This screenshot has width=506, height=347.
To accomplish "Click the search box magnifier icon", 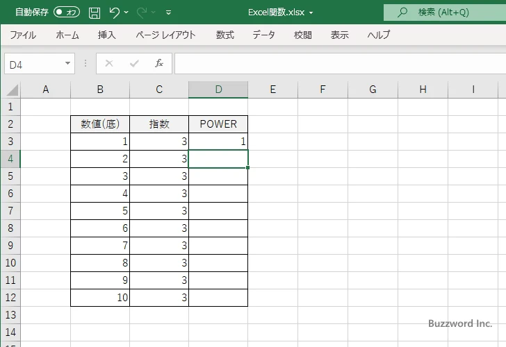I will tap(402, 12).
